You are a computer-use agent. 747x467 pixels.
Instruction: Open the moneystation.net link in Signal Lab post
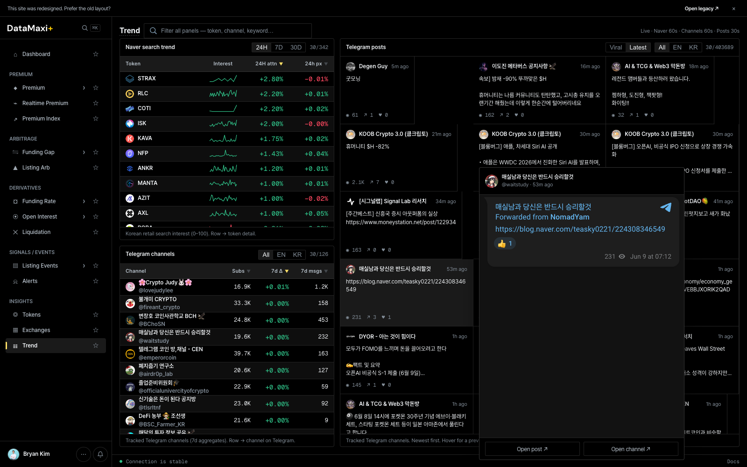click(401, 222)
